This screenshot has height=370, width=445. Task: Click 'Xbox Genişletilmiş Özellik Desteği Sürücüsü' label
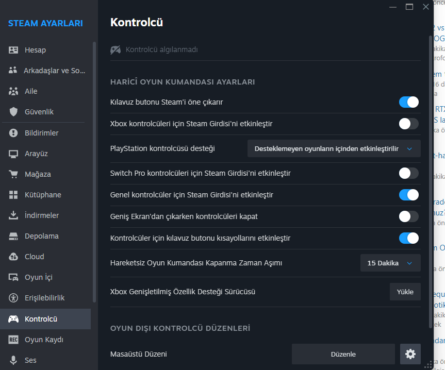point(183,292)
